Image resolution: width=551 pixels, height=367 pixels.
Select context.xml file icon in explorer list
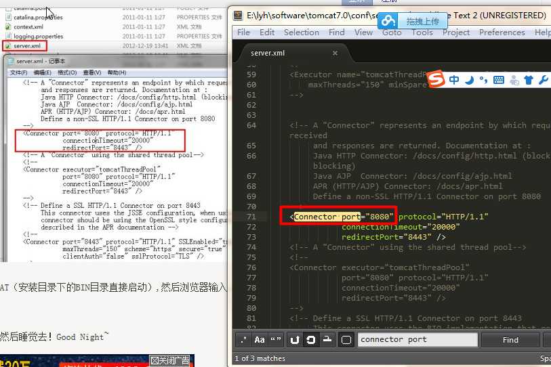coord(8,26)
